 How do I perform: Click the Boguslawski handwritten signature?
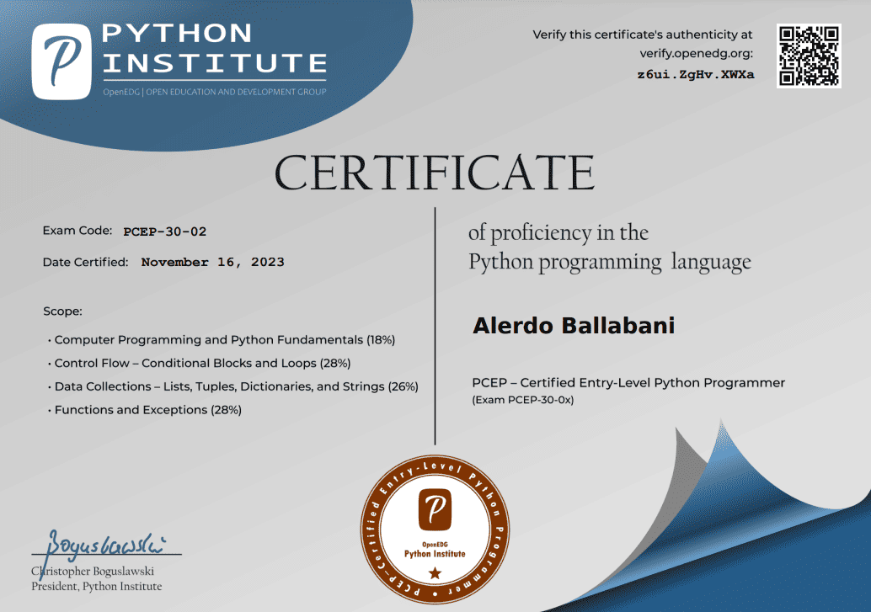coord(107,545)
